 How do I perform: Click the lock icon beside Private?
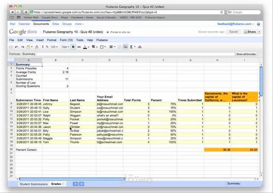[x=108, y=32]
